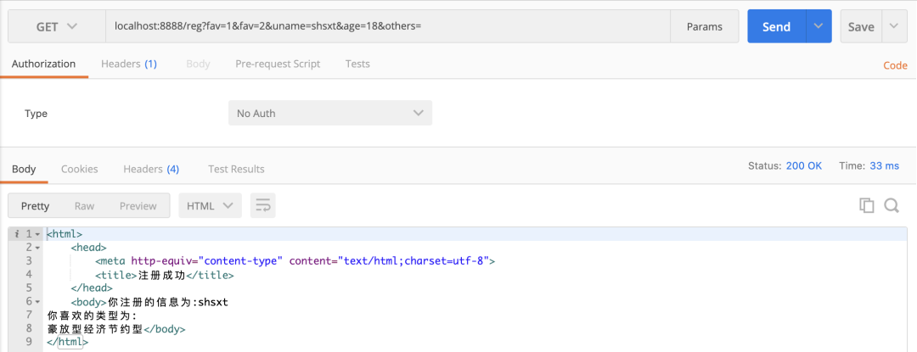Open the Save button dropdown arrow
The width and height of the screenshot is (917, 352).
pyautogui.click(x=894, y=26)
